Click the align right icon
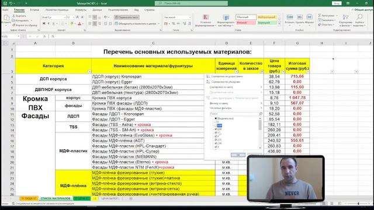This screenshot has width=374, height=210. 99,23
